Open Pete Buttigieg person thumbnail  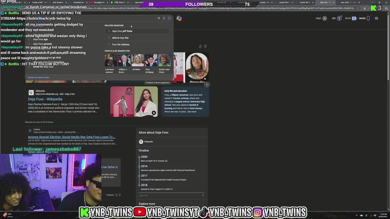pos(151,60)
